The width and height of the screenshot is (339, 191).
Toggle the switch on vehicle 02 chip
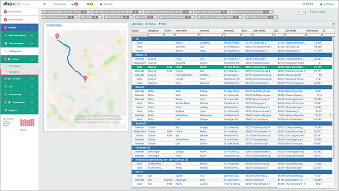click(x=140, y=12)
